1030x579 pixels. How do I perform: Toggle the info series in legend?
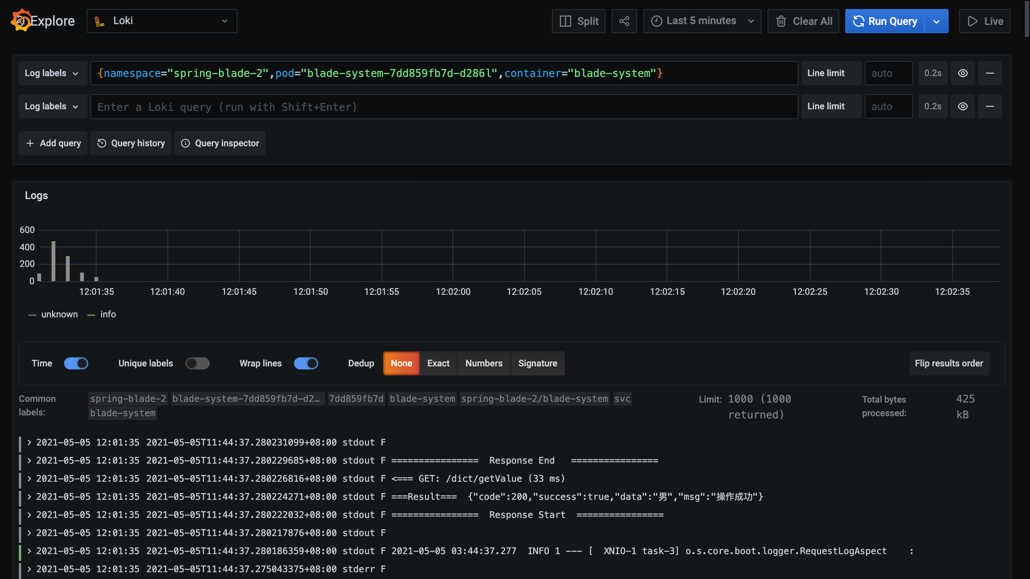click(108, 314)
